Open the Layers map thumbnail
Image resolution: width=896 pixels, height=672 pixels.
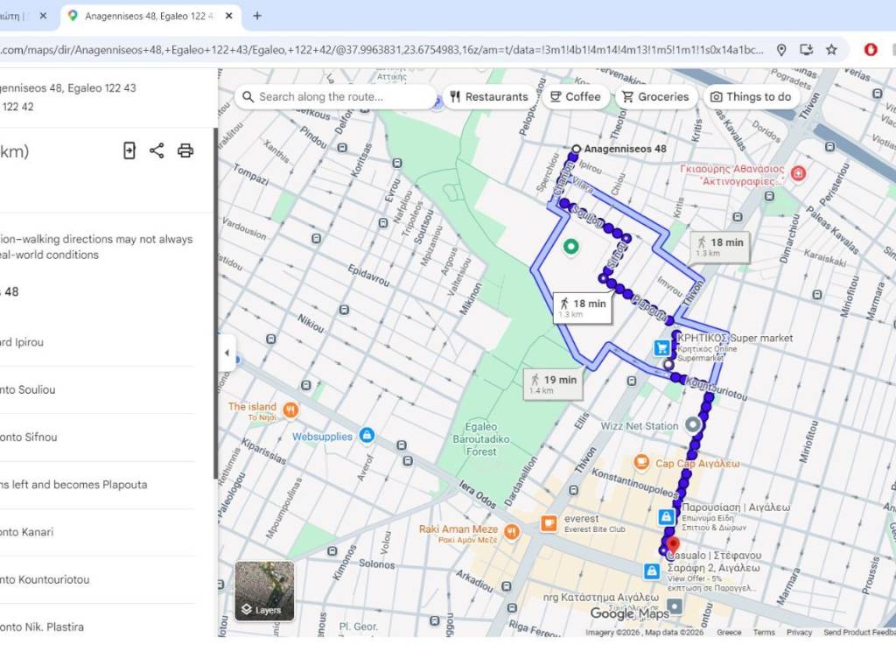[264, 591]
